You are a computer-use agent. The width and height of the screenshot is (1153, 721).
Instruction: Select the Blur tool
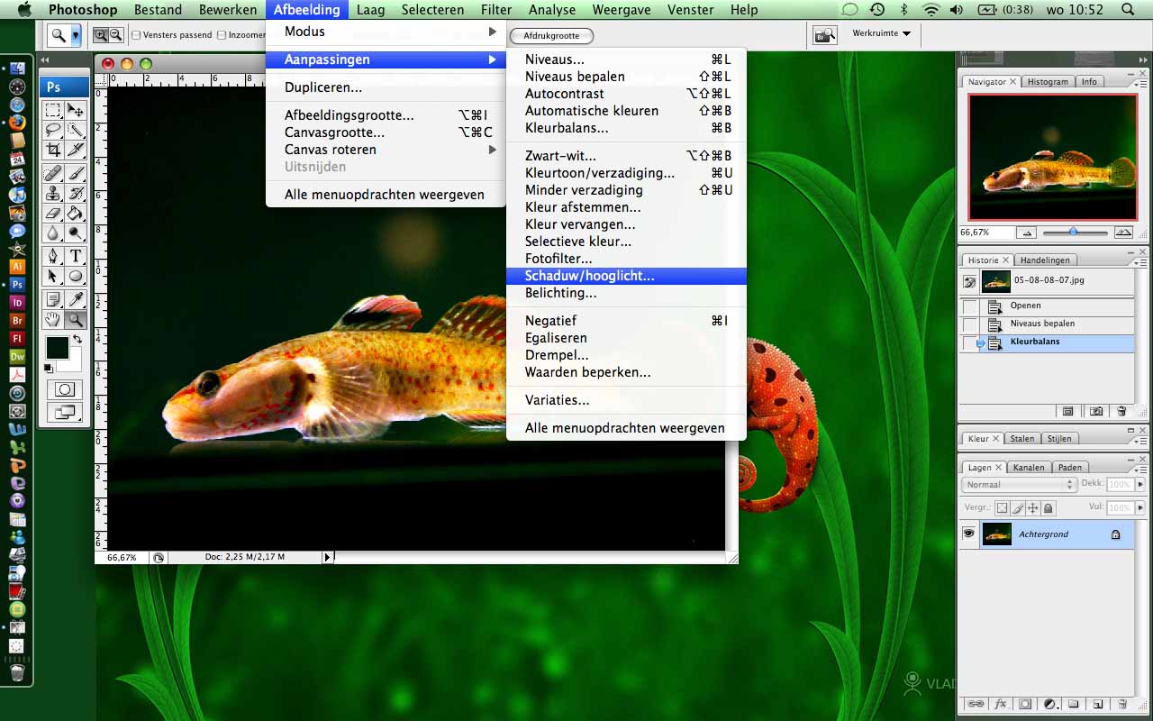coord(54,233)
